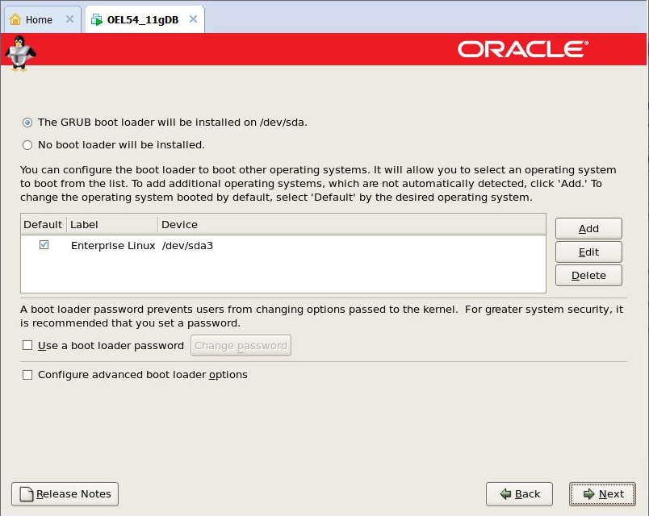649x516 pixels.
Task: Toggle Default checkbox for Enterprise Linux
Action: pos(44,245)
